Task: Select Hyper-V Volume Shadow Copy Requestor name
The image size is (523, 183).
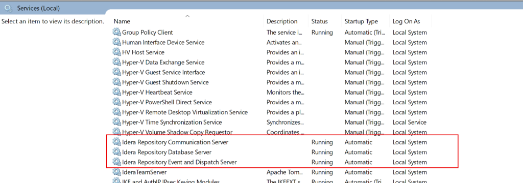Action: (177, 132)
